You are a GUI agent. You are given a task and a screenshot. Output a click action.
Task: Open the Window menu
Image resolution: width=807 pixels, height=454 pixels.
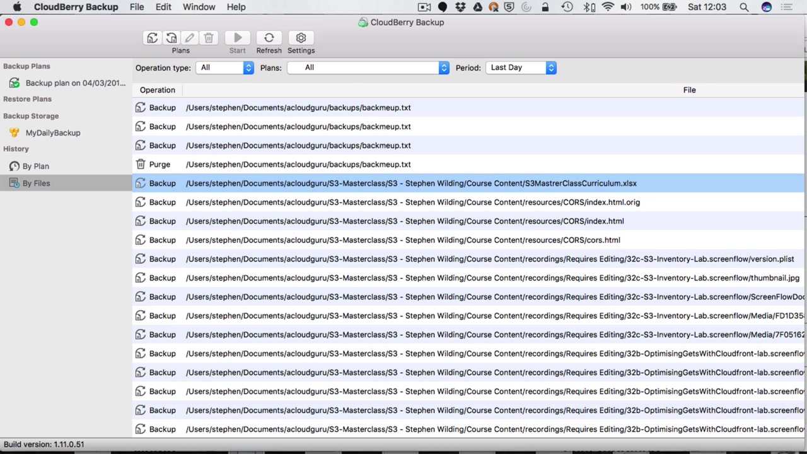click(x=199, y=7)
